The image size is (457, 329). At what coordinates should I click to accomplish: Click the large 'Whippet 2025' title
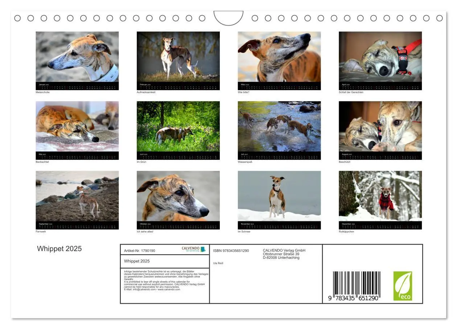(x=59, y=249)
